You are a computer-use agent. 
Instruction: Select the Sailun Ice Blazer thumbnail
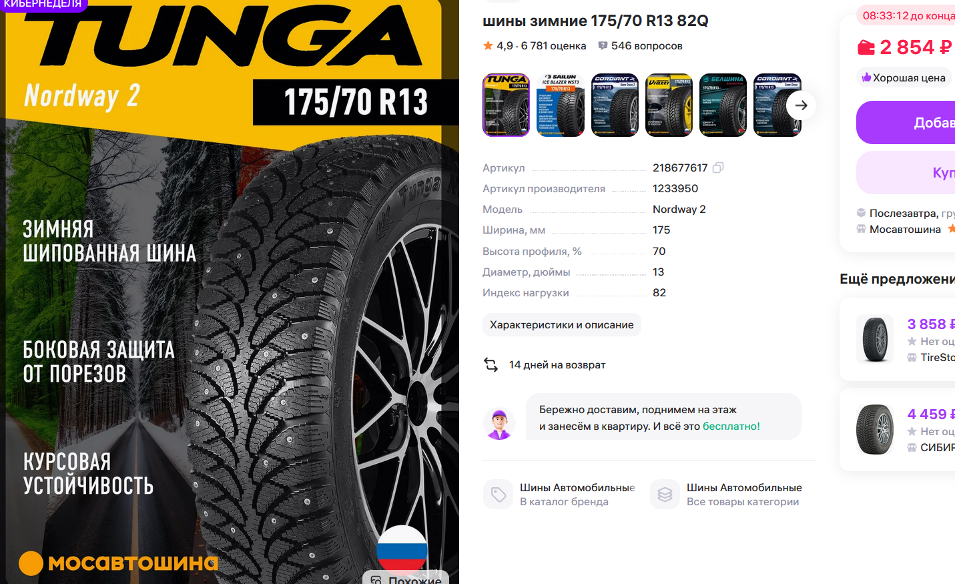point(561,105)
